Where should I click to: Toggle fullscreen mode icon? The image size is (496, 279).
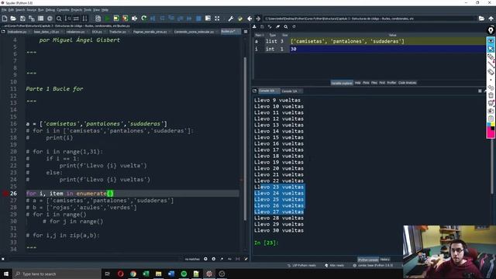pyautogui.click(x=217, y=19)
